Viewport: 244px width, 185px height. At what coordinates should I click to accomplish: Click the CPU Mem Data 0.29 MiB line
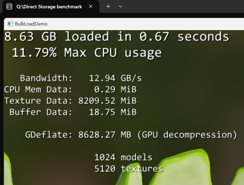coord(70,90)
